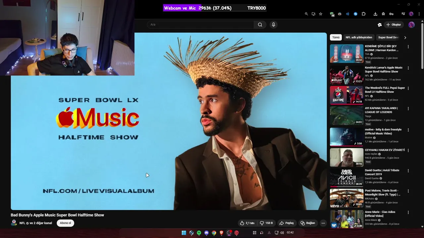Open David Guetta Avicii Tribute Concert thumbnail
424x238 pixels.
coord(346,177)
